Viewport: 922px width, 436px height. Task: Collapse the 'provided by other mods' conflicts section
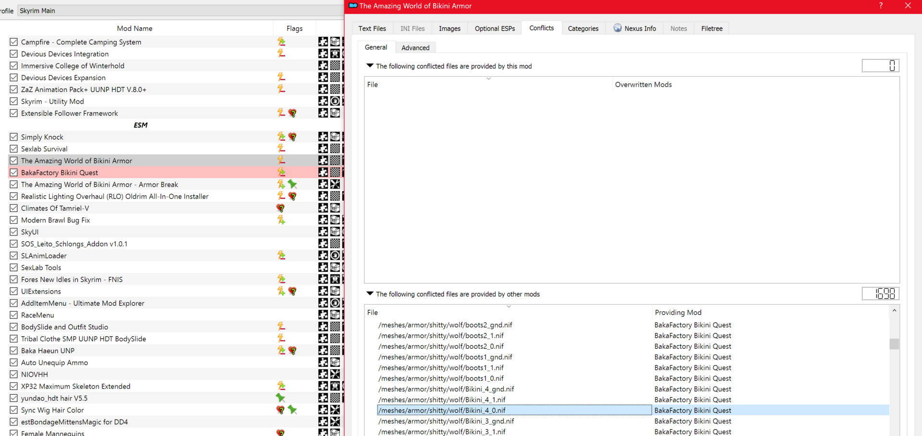coord(370,294)
